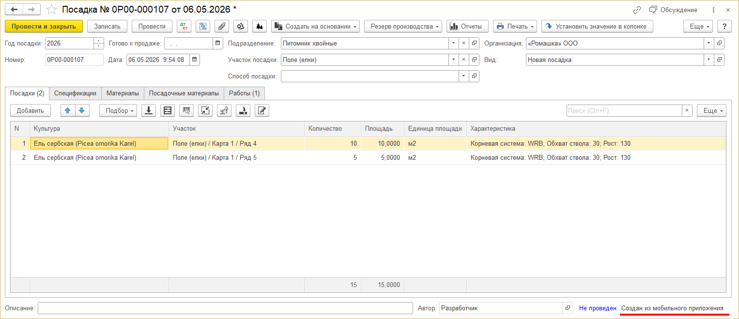The image size is (739, 319).
Task: Open calendar picker for Дата field
Action: point(195,60)
